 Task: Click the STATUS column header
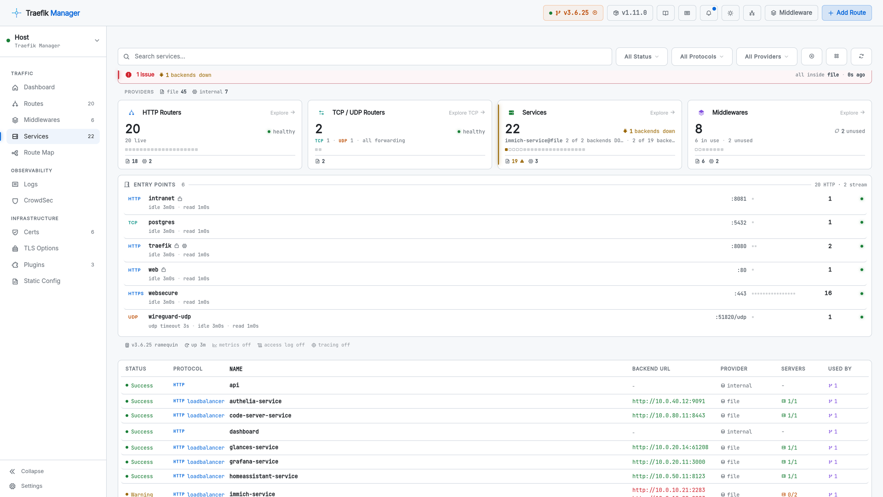[x=136, y=369]
